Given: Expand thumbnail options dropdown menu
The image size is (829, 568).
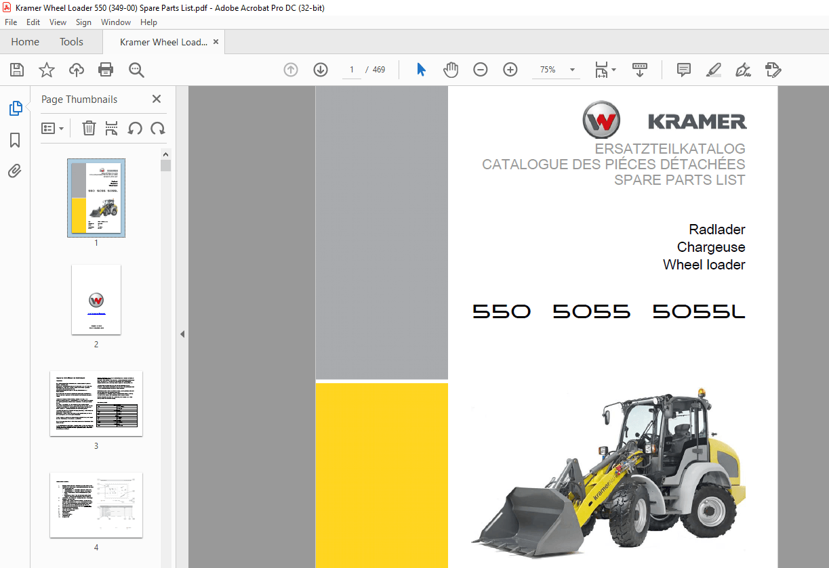Looking at the screenshot, I should [53, 129].
